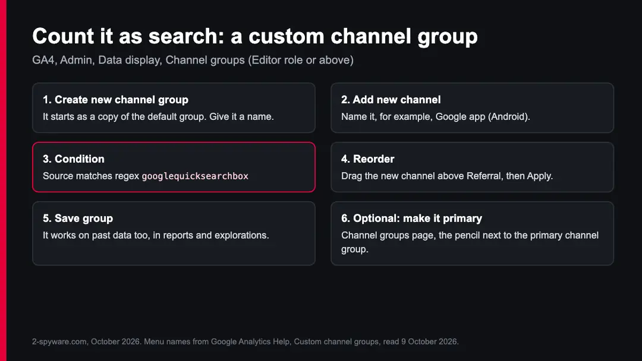This screenshot has width=642, height=361.
Task: Click the 'googlequicksearchbox' regex code text
Action: coord(195,176)
